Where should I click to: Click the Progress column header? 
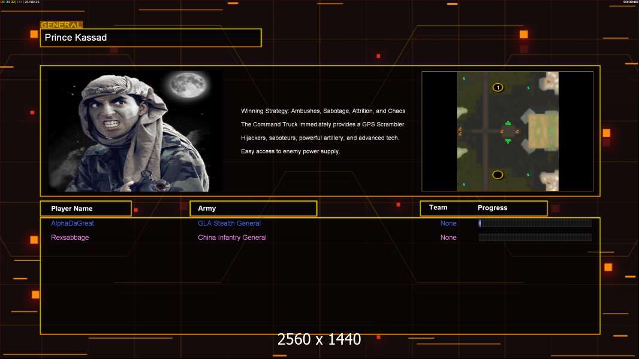click(492, 208)
